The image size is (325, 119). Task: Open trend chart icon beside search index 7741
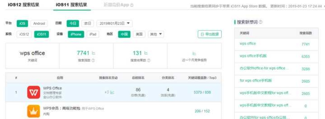tap(93, 53)
